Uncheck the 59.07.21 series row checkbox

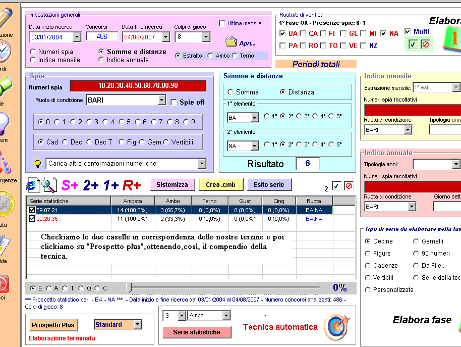point(32,210)
